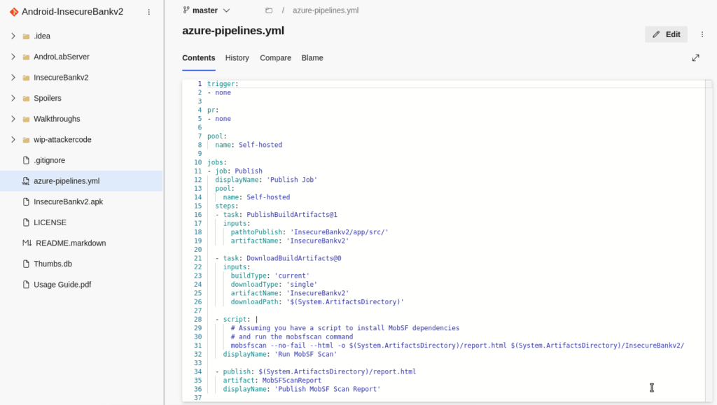This screenshot has width=717, height=405.
Task: Click 'Publish Job' displayName on line 12
Action: (x=292, y=180)
